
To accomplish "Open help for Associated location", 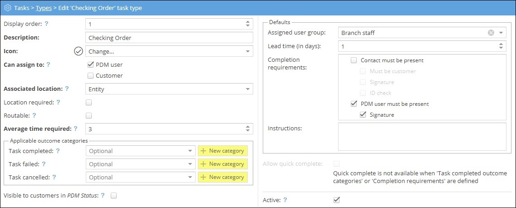I will tap(67, 89).
